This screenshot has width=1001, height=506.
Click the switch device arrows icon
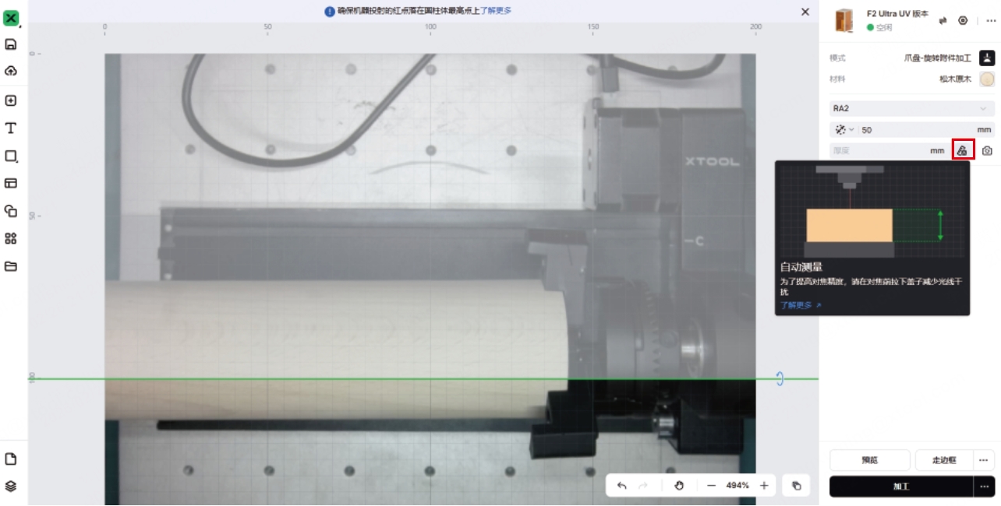click(943, 21)
